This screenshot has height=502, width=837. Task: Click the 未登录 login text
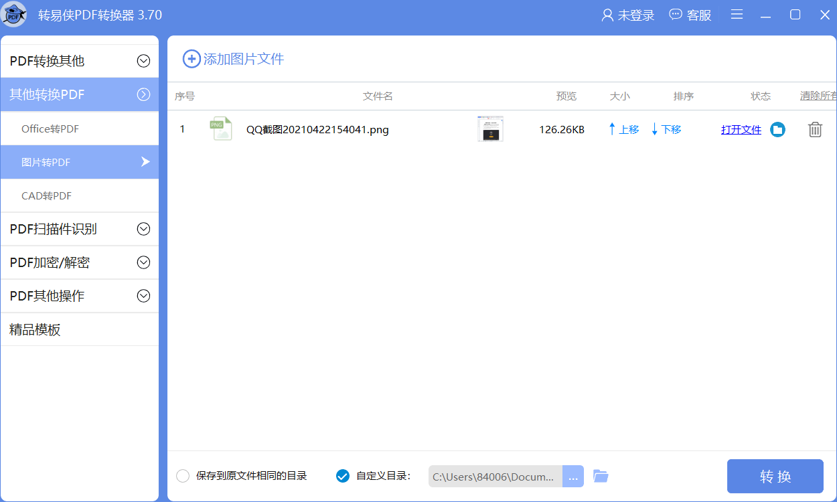[636, 15]
